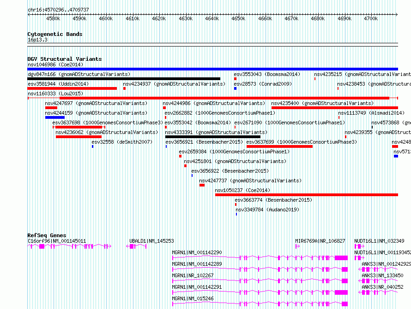The image size is (411, 309).
Task: Click the esv32558 (deSmith2007) label
Action: coord(122,142)
